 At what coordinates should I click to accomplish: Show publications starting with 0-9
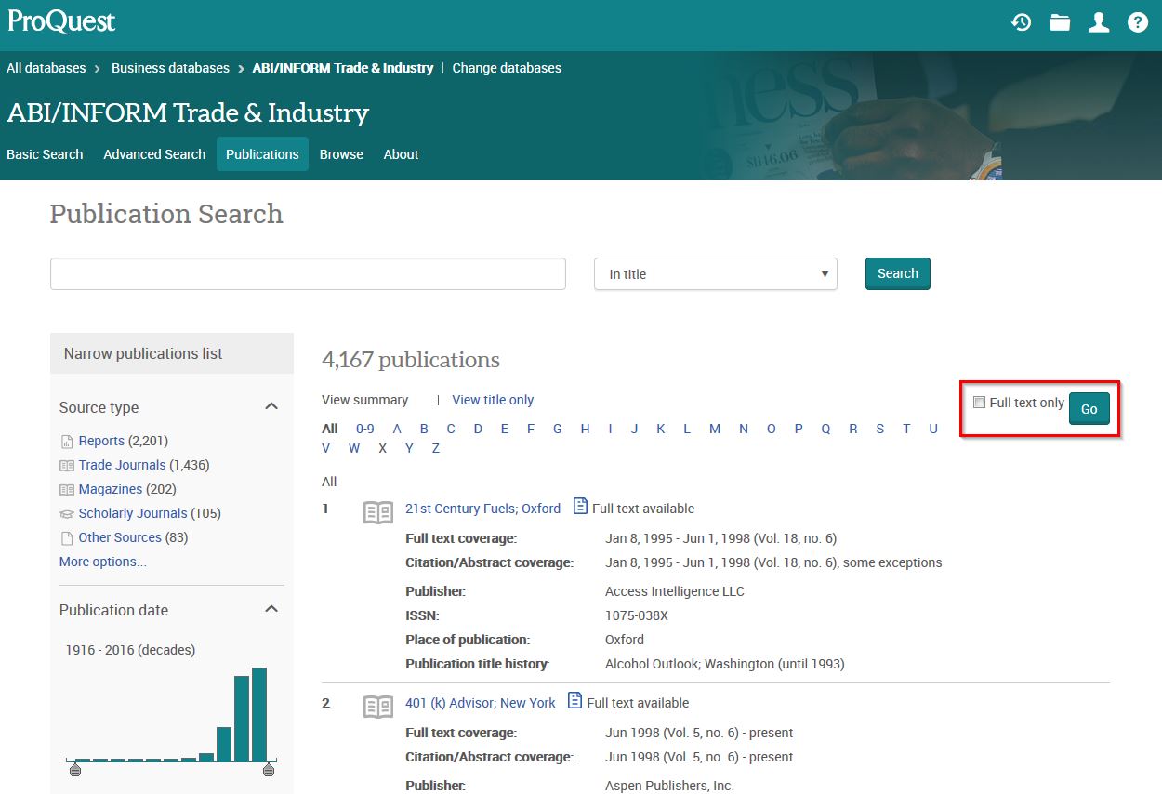pyautogui.click(x=365, y=429)
